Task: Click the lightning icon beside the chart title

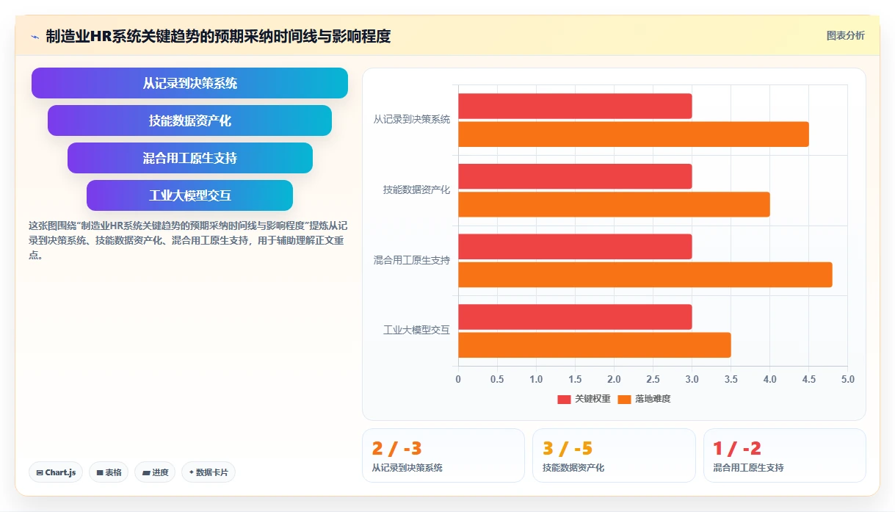Action: 35,37
